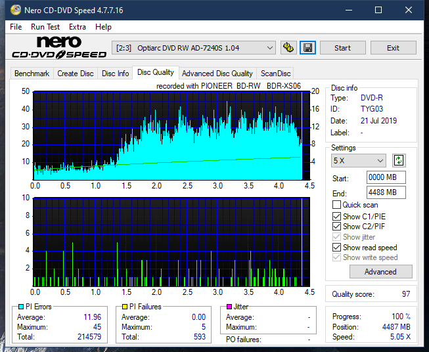Select the Disc Quality tab
Image resolution: width=429 pixels, height=352 pixels.
tap(156, 72)
